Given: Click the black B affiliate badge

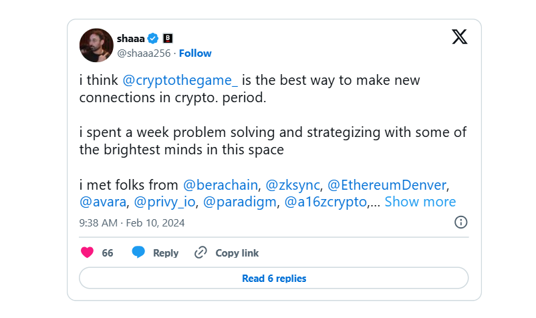Looking at the screenshot, I should (x=168, y=38).
